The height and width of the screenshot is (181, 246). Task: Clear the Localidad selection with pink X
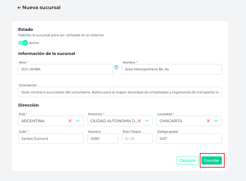point(208,121)
